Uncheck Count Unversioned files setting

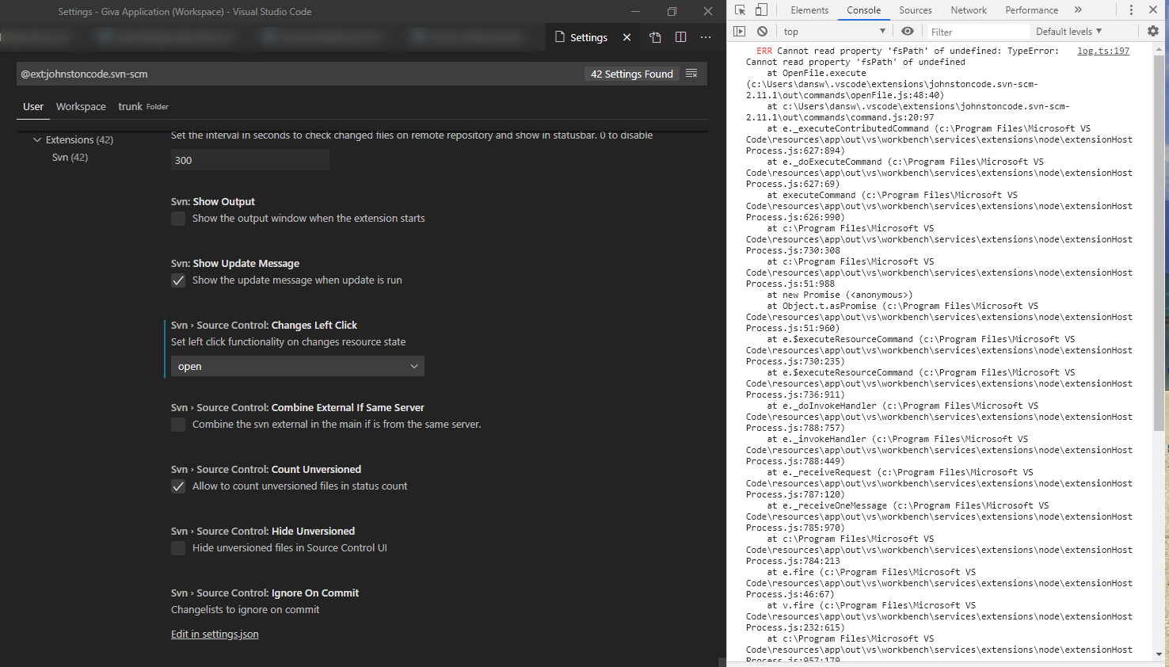178,486
